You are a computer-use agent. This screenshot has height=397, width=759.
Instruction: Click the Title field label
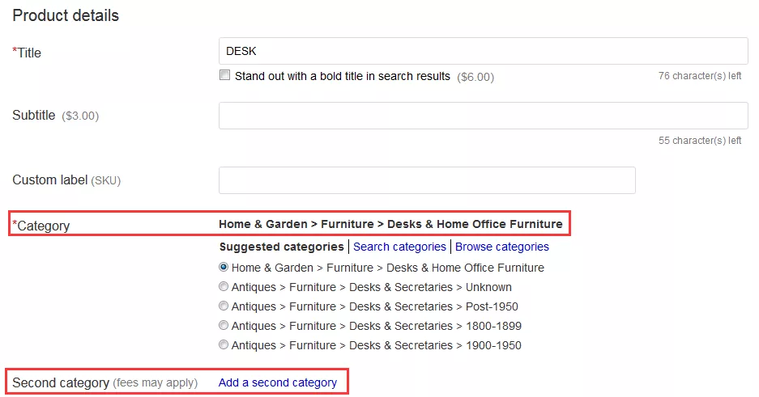click(28, 53)
